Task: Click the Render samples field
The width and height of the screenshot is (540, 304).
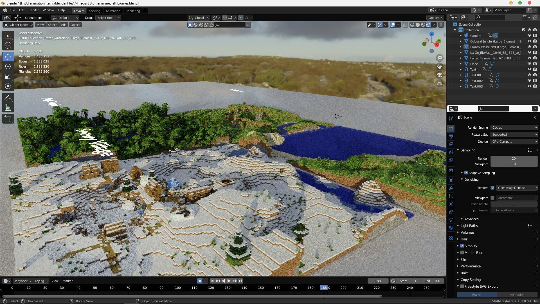Action: [514, 158]
